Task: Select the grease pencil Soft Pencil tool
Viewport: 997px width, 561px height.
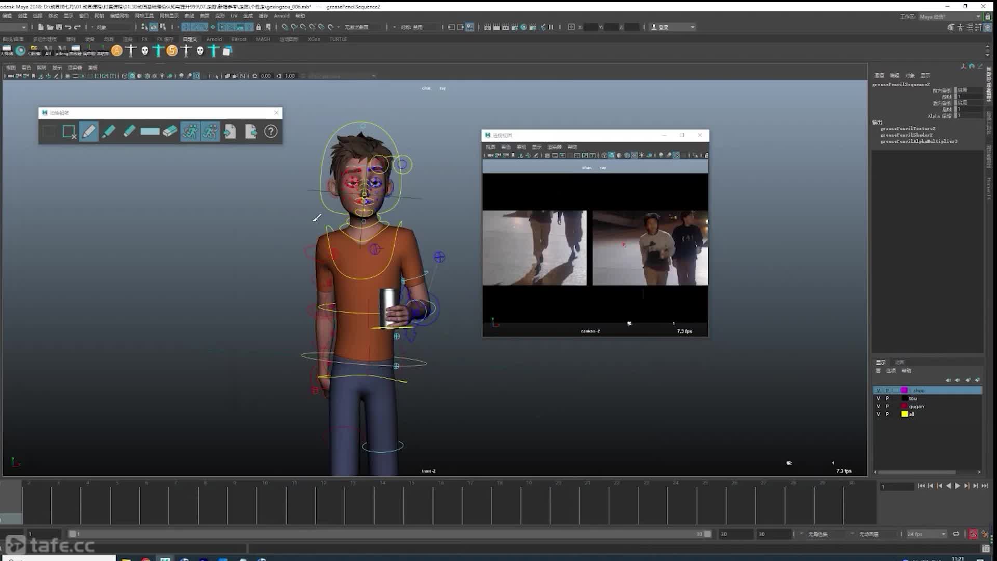Action: (x=129, y=131)
